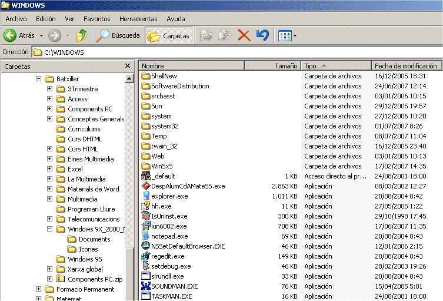Select the explorer.exe file icon
This screenshot has width=443, height=301.
[x=146, y=196]
